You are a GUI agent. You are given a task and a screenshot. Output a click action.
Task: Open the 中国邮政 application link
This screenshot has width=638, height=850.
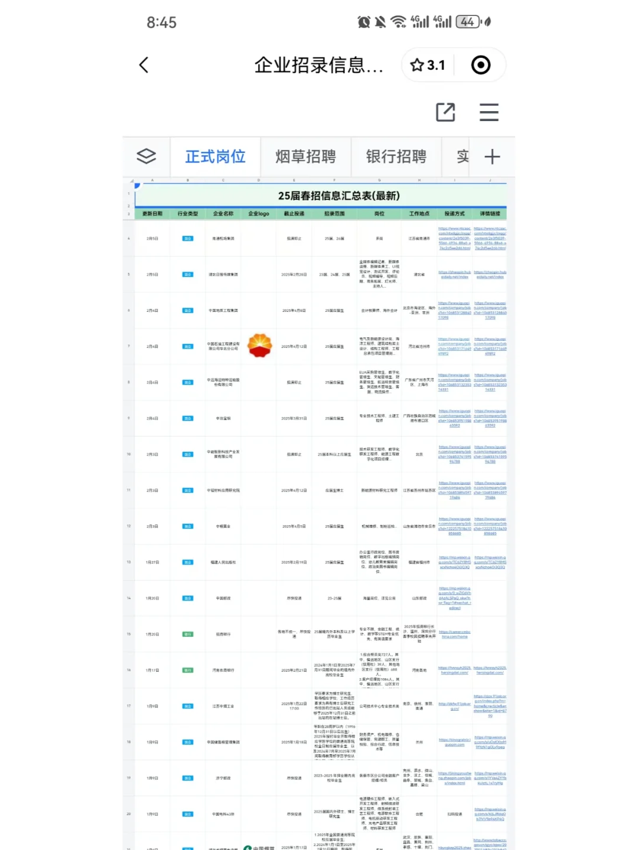[x=452, y=597]
